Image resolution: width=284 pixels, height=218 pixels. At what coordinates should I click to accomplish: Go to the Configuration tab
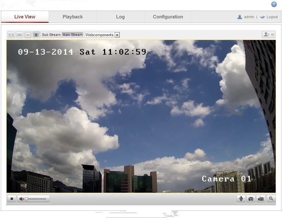click(168, 17)
